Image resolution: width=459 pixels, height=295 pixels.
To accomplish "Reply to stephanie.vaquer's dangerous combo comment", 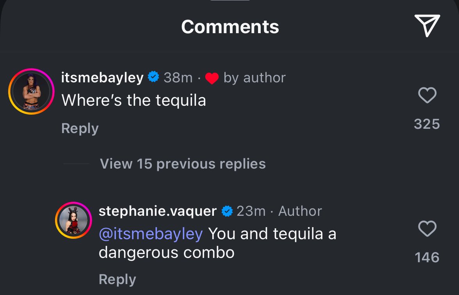I will (117, 279).
